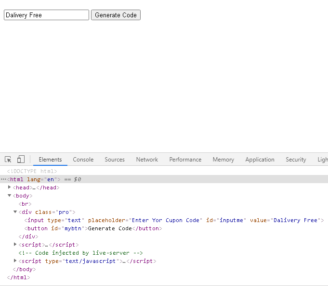Click the class="pro" attribute
Screen dimensions: 328x286
53,212
